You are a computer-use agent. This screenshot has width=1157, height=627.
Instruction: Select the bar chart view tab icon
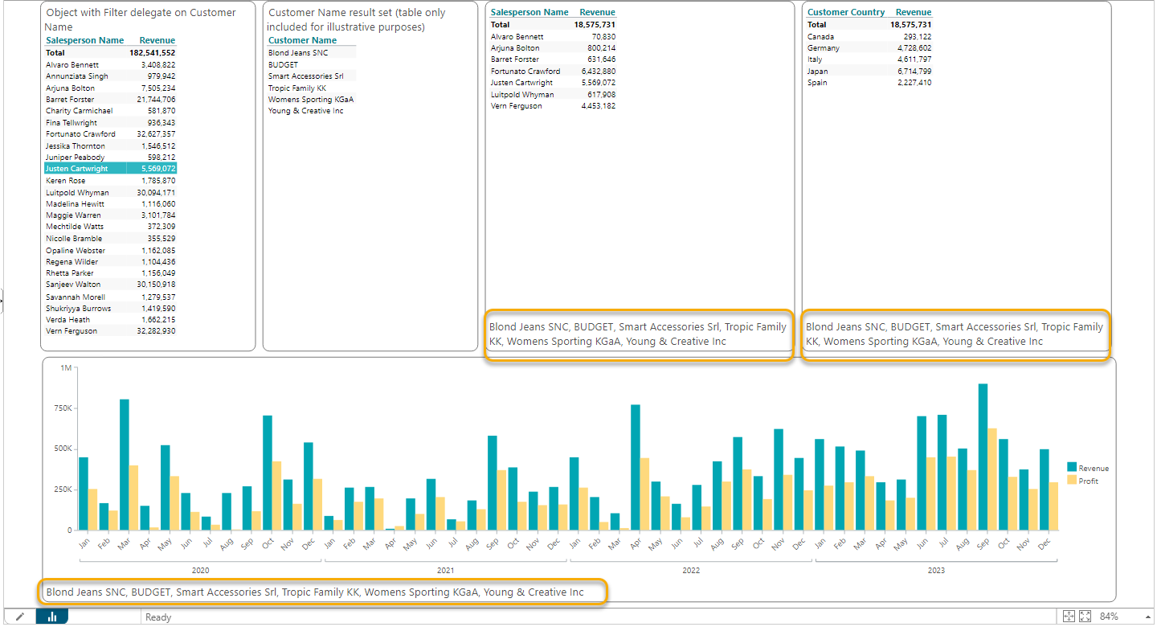tap(52, 617)
